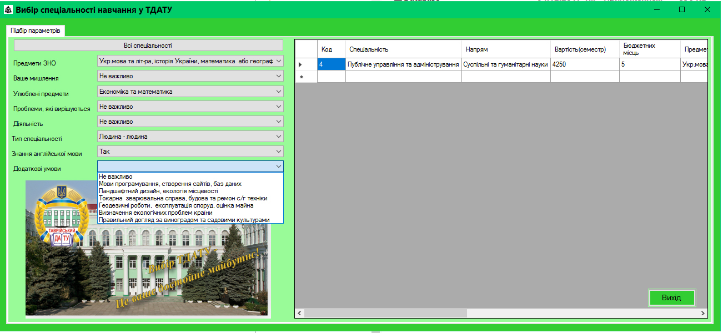Open the Підбір параметрів tab
The height and width of the screenshot is (333, 723).
(x=36, y=31)
